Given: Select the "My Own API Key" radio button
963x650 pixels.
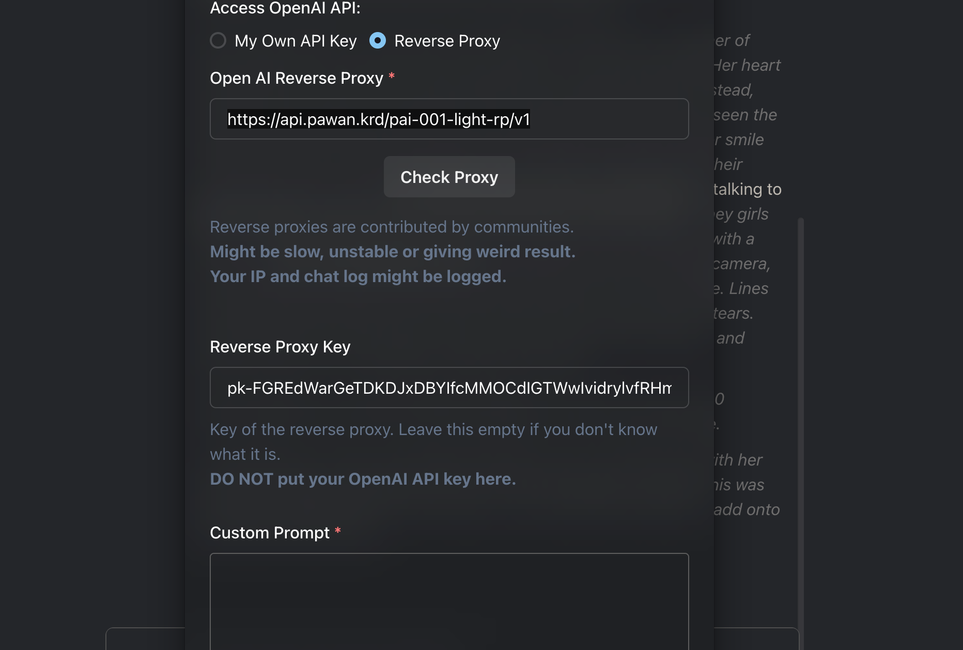Looking at the screenshot, I should tap(218, 40).
